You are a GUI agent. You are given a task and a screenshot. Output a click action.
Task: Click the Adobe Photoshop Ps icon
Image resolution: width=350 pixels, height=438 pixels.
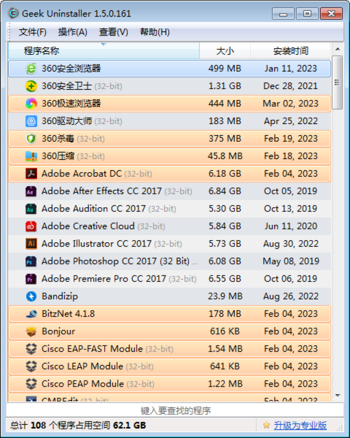click(x=31, y=261)
